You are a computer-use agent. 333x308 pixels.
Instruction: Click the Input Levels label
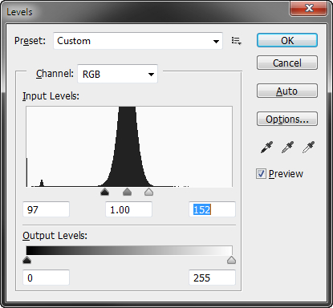tap(51, 96)
